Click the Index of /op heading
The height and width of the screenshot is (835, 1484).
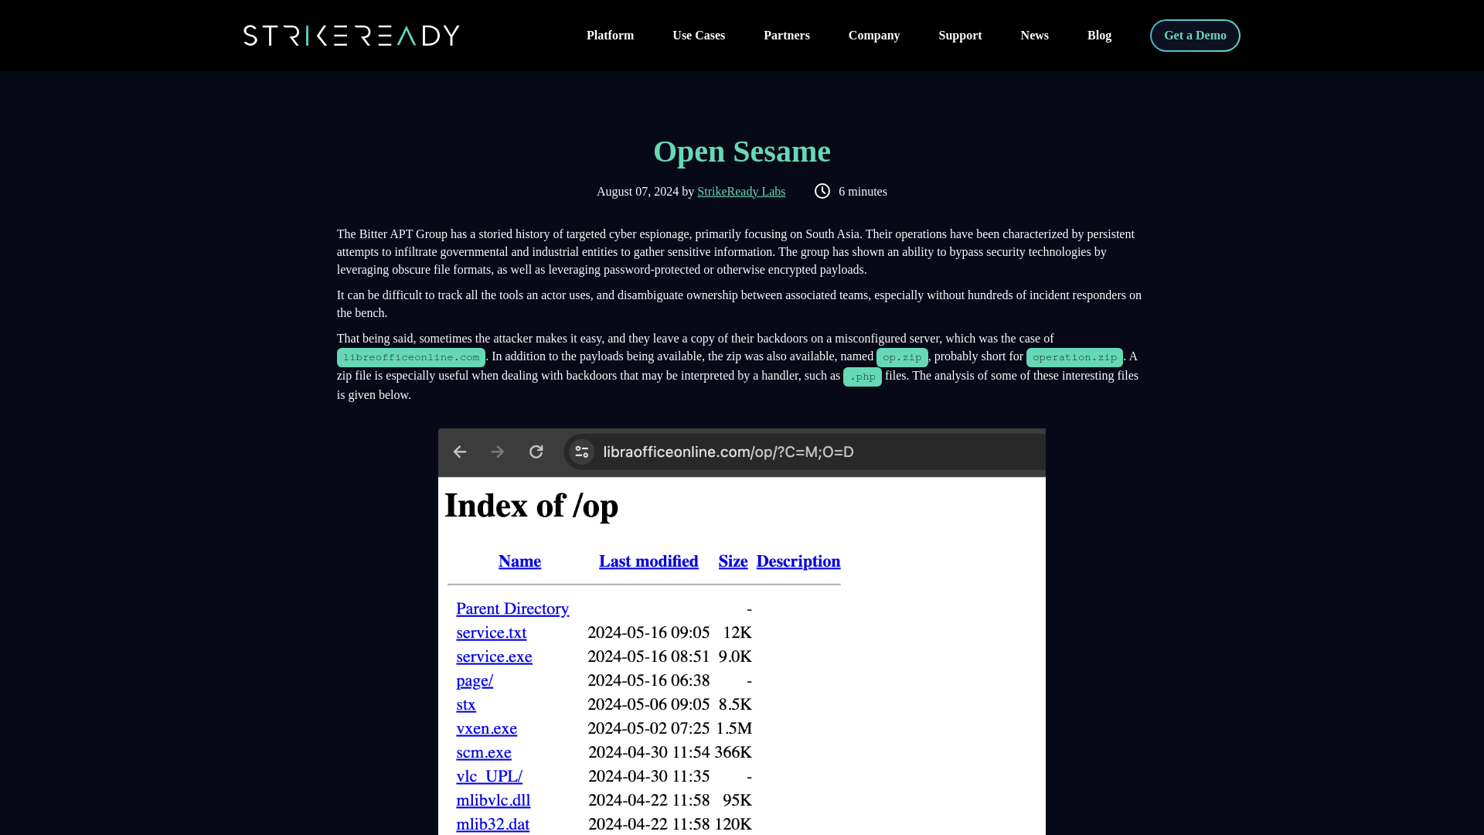coord(532,506)
